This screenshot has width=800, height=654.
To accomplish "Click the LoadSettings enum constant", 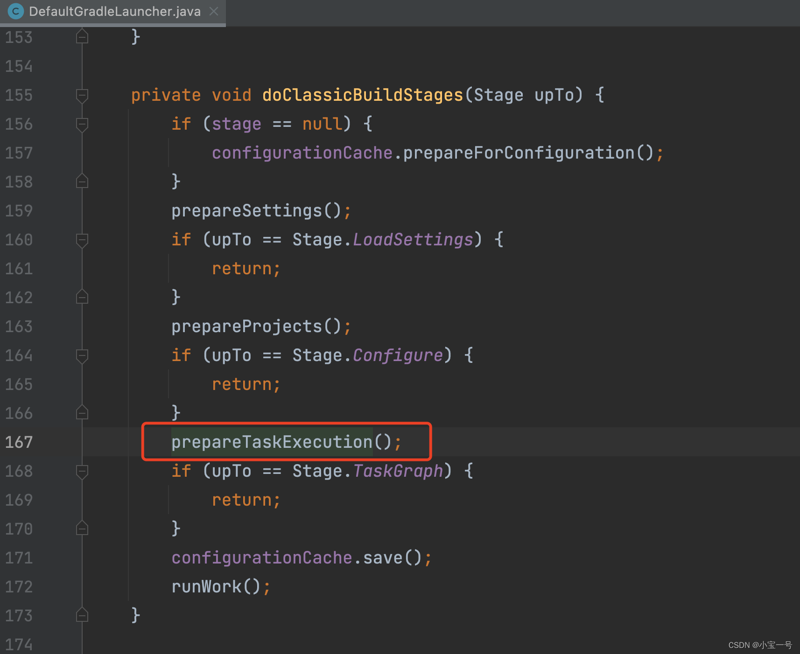I will pos(413,239).
